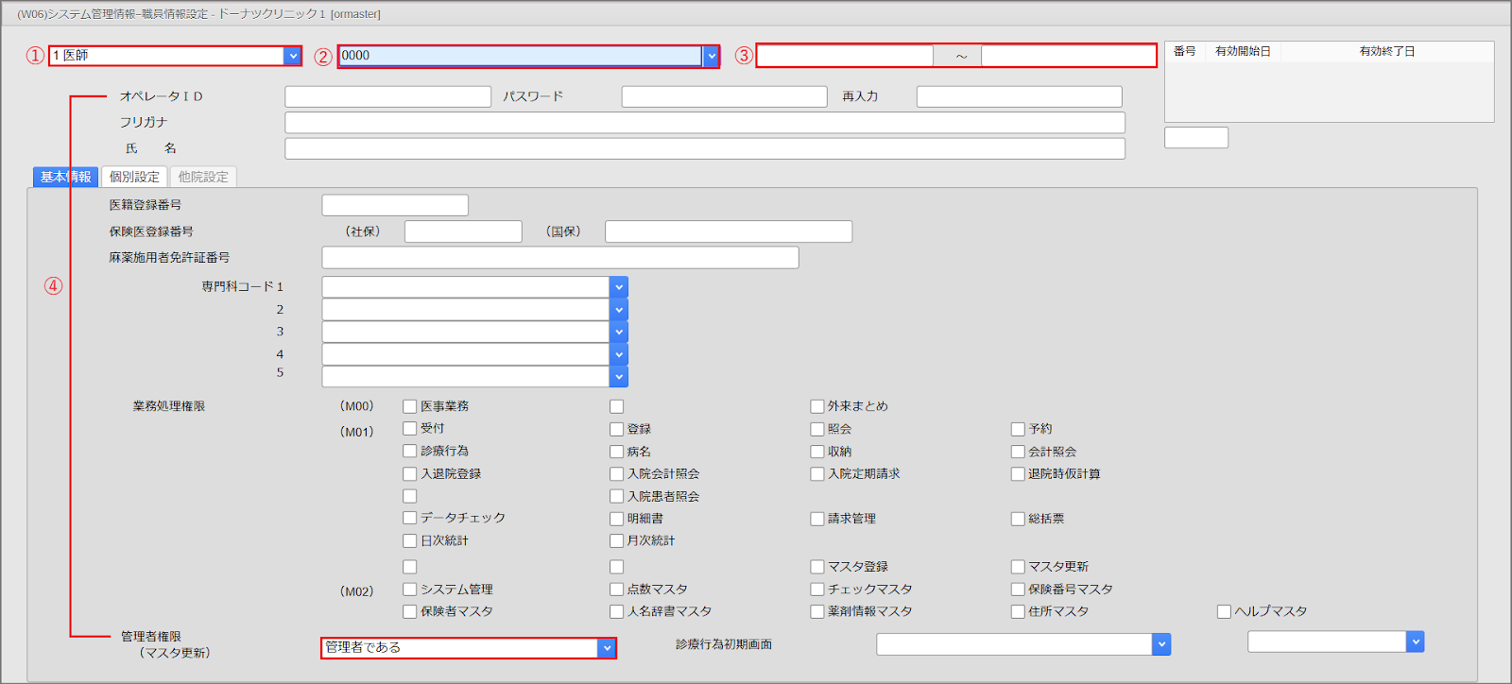Expand the 専門科コード 4 dropdown

click(x=619, y=354)
